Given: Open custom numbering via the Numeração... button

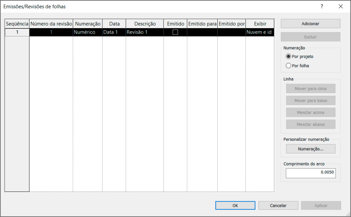Looking at the screenshot, I should click(311, 149).
